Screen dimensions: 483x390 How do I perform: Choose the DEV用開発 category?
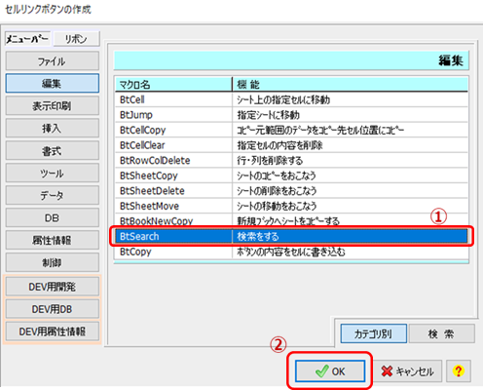click(x=52, y=287)
